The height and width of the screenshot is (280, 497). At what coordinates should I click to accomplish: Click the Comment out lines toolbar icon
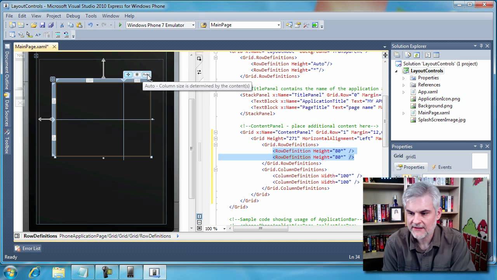point(58,35)
